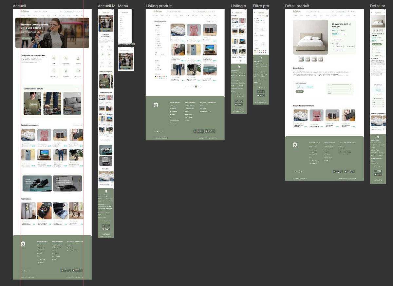Open the TV stand card in Listing produit grid
The image size is (393, 286).
click(x=210, y=53)
